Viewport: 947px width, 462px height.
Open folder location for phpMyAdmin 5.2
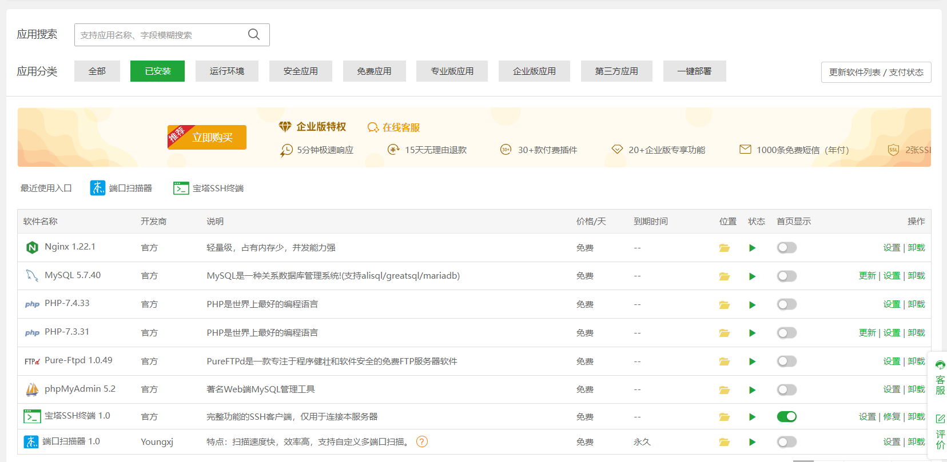(x=725, y=390)
